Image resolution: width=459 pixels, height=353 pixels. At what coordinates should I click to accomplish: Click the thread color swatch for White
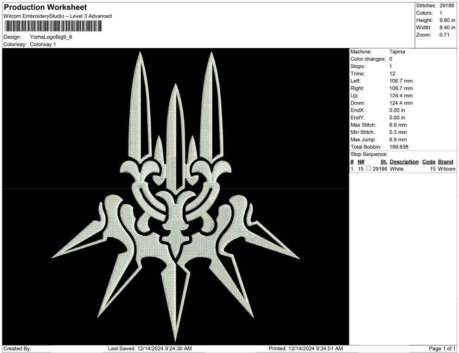369,169
